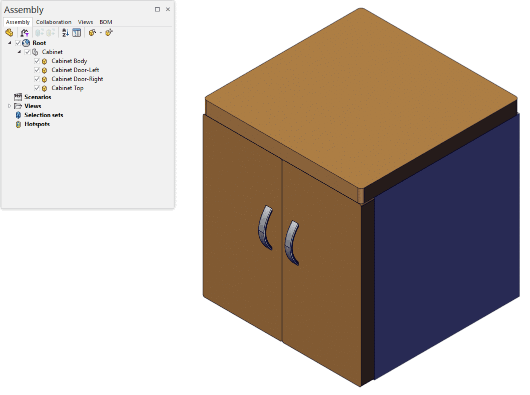Viewport: 530px width, 395px height.
Task: Close the Assembly panel
Action: click(168, 10)
